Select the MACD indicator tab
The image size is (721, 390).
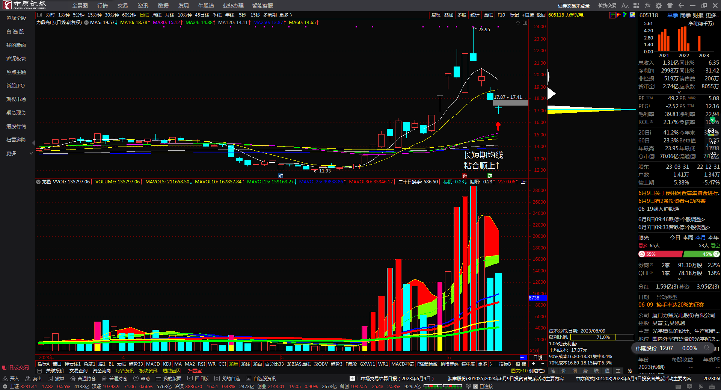153,364
